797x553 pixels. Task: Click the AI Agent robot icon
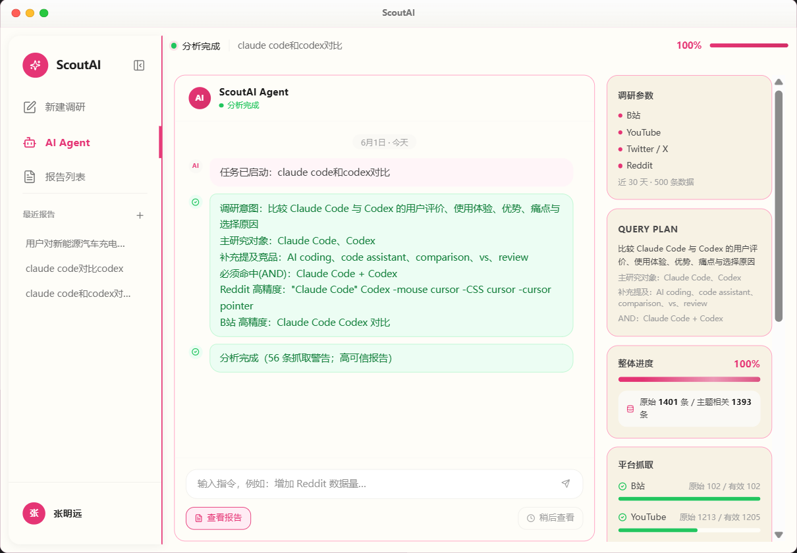(30, 143)
